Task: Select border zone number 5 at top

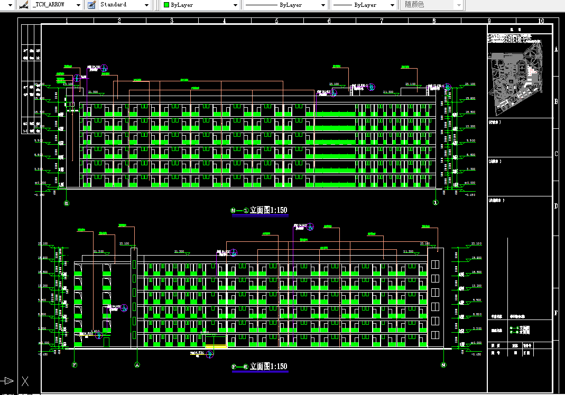Action: tap(277, 21)
